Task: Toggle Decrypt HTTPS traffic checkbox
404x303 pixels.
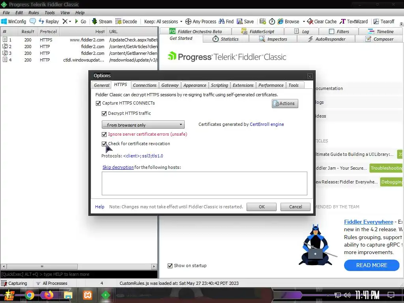Action: (104, 113)
